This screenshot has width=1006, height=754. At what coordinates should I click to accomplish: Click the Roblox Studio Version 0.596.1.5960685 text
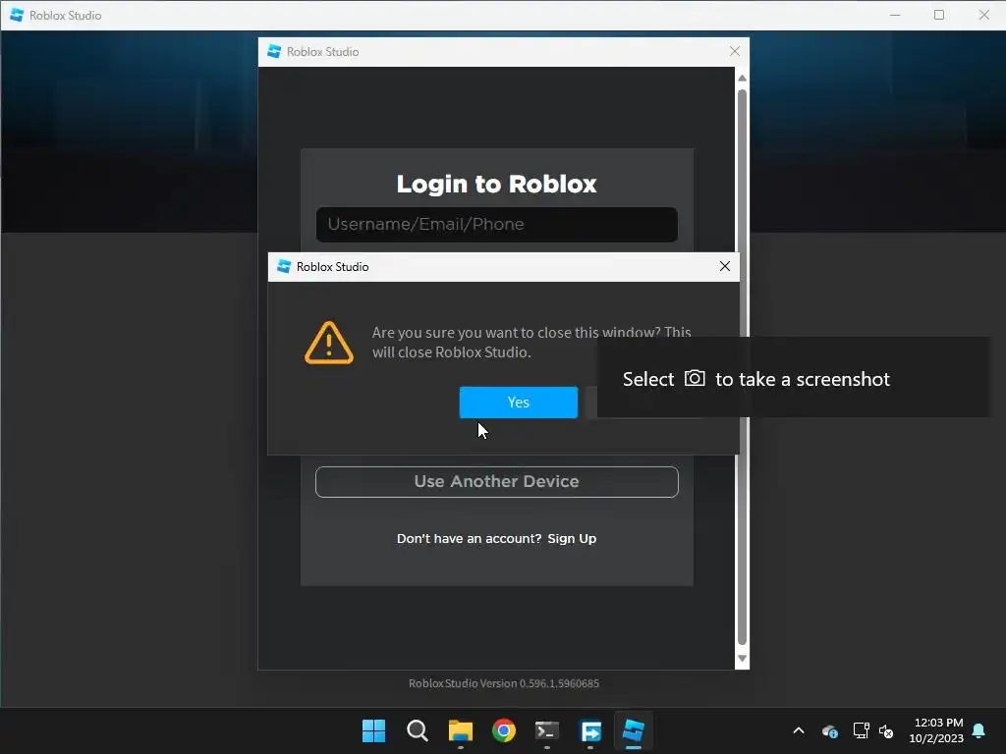[x=504, y=683]
